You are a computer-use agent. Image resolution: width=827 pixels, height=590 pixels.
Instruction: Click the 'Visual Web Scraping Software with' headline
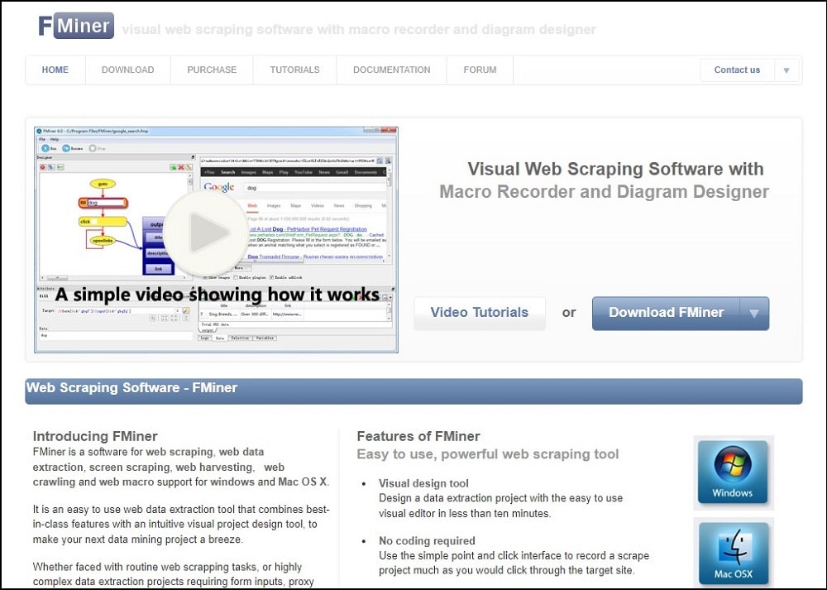pos(615,169)
